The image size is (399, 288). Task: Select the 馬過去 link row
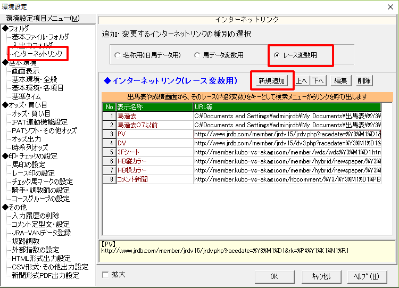pos(242,116)
